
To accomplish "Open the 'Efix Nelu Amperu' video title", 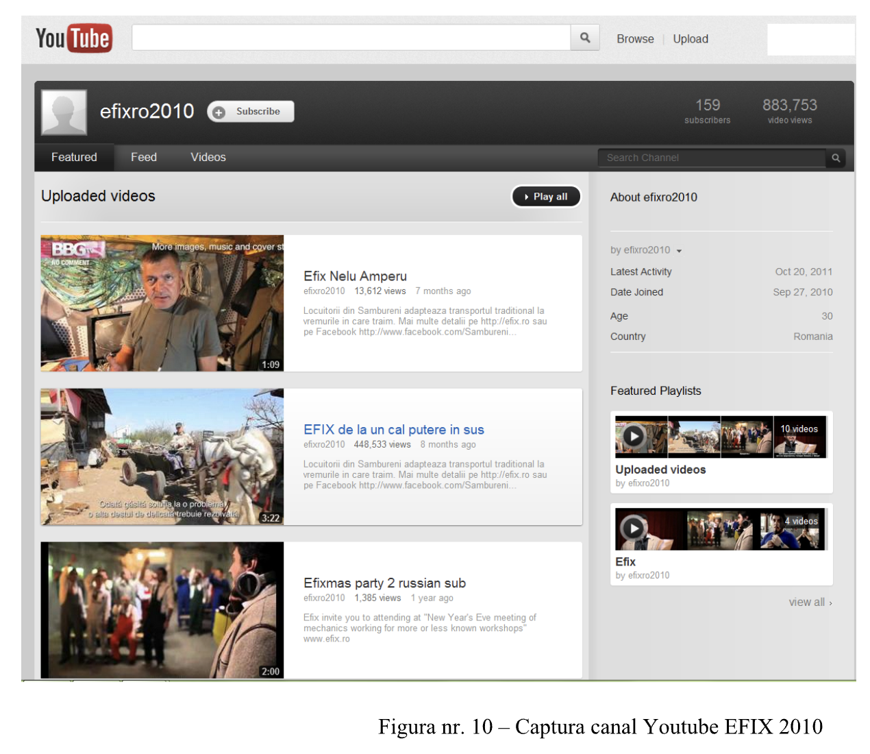I will [355, 276].
